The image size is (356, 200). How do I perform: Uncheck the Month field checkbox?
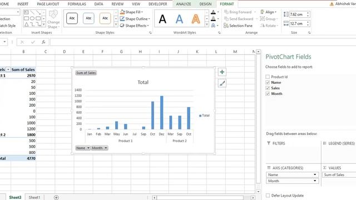268,94
